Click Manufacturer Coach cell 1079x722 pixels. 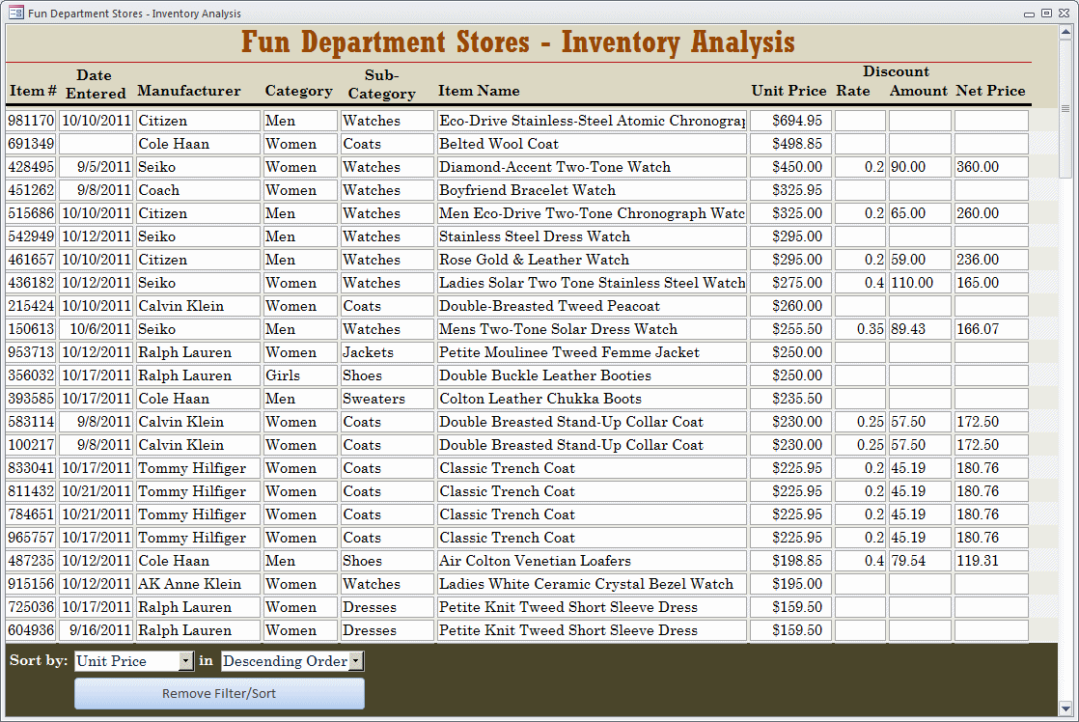198,190
